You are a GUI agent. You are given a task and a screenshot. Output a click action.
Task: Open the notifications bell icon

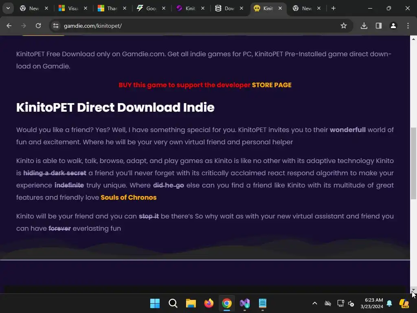pyautogui.click(x=389, y=303)
